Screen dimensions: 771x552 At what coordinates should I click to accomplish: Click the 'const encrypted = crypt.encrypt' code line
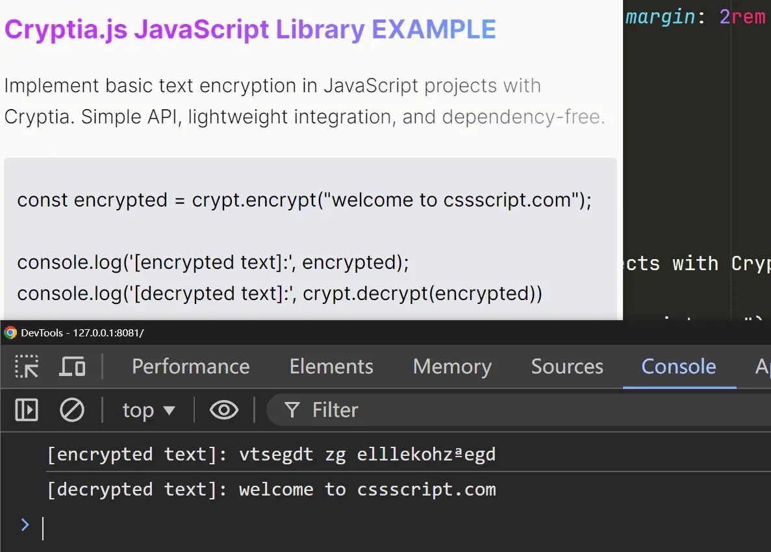[x=305, y=200]
